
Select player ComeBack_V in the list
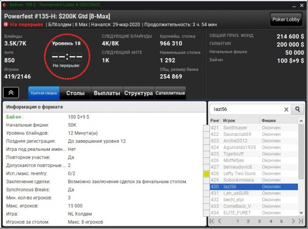pyautogui.click(x=254, y=206)
